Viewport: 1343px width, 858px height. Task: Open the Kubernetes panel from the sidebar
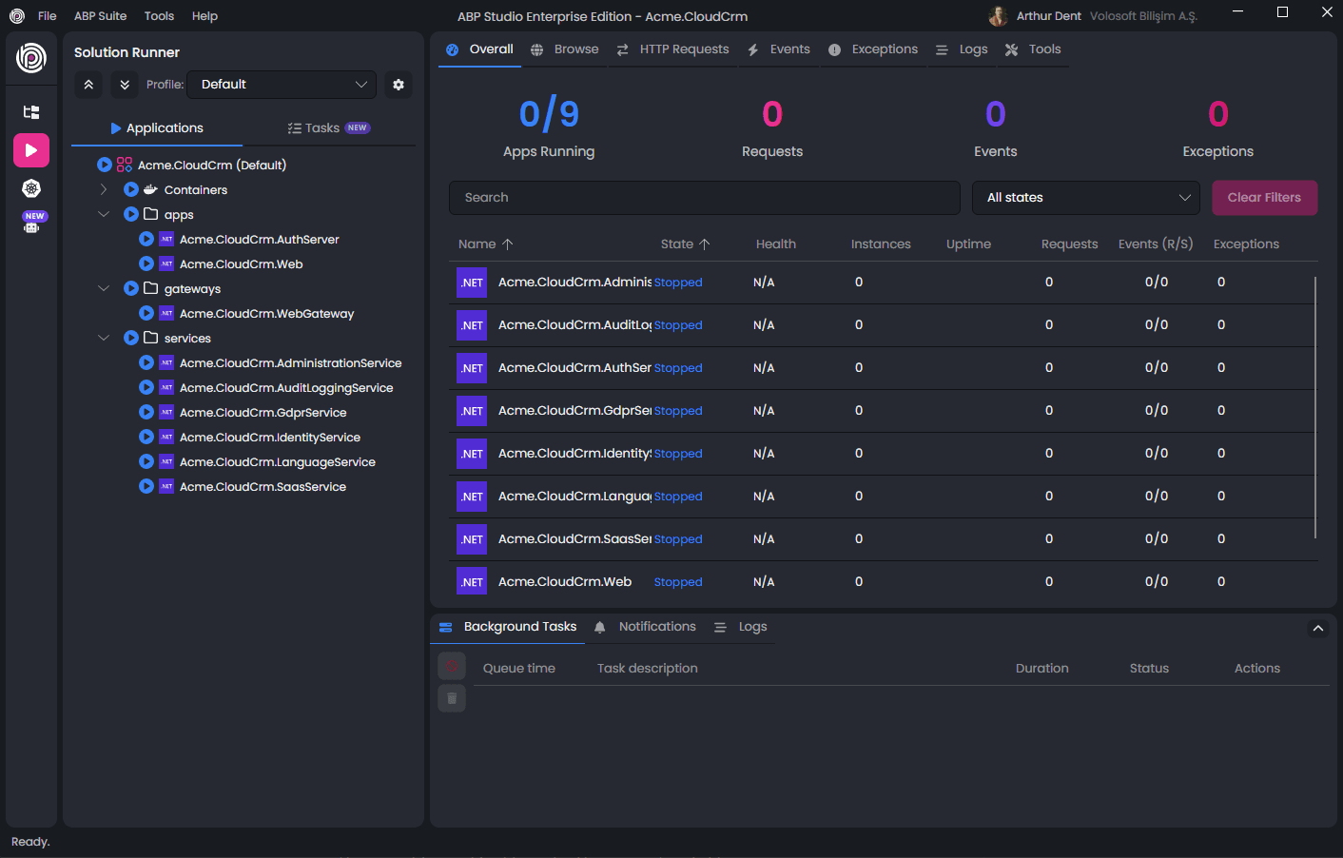point(31,187)
